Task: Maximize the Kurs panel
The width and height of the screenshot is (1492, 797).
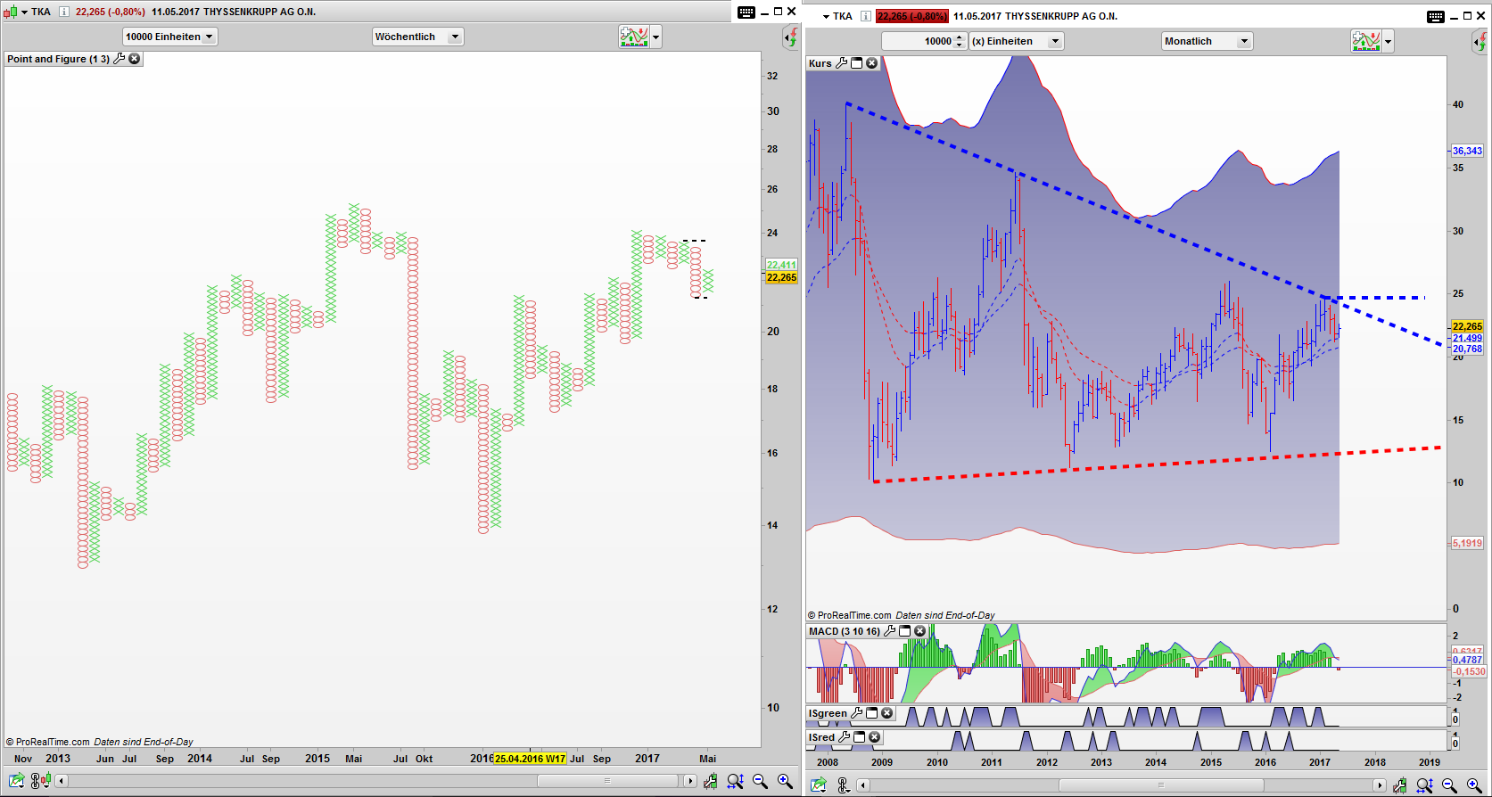Action: (857, 63)
